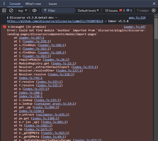Open the Discourse GitHub commits link
Viewport: 158px width, 141px height.
pyautogui.click(x=55, y=21)
